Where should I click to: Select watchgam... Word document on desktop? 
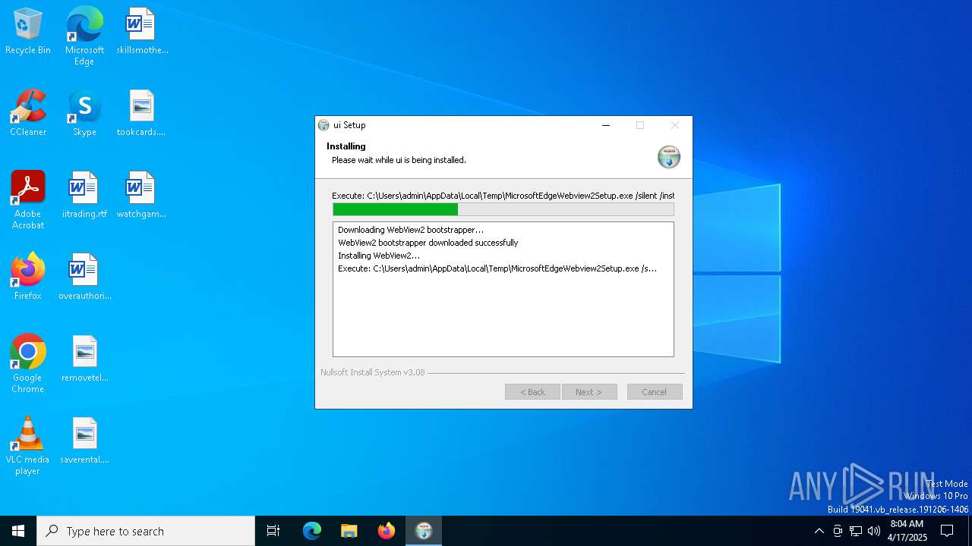click(141, 196)
